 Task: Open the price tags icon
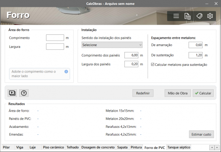(199, 16)
